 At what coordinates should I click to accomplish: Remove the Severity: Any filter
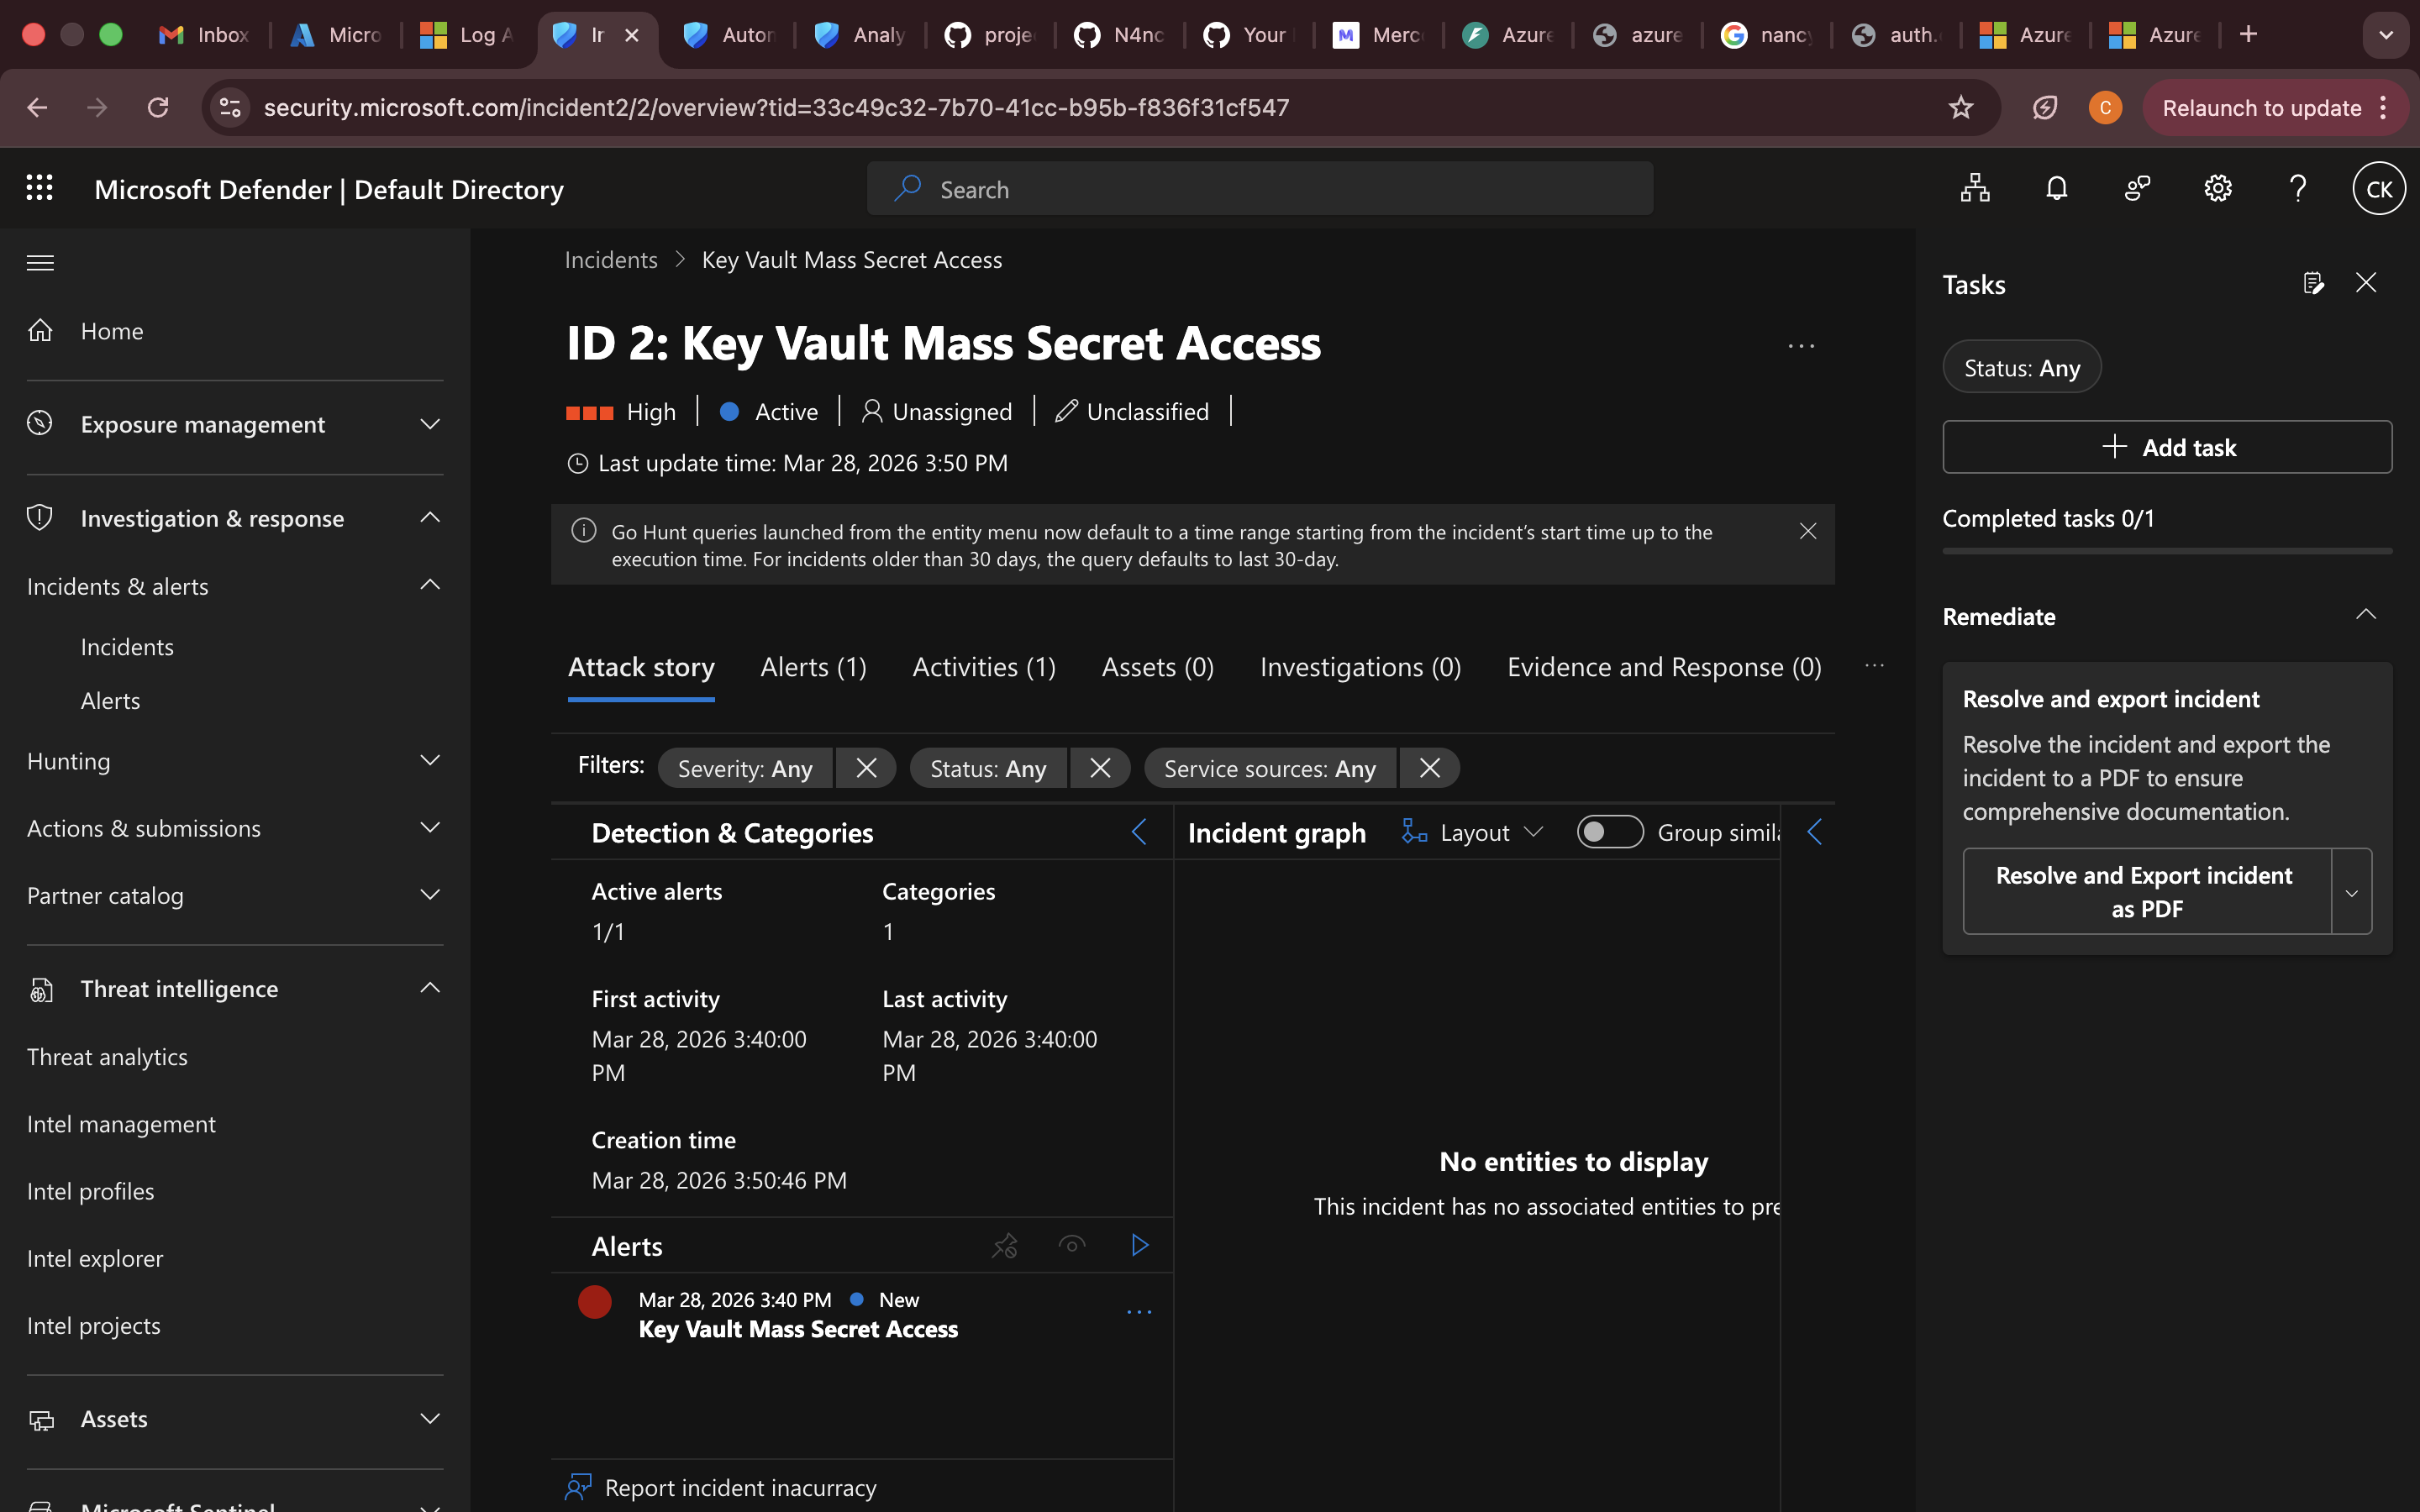(866, 768)
